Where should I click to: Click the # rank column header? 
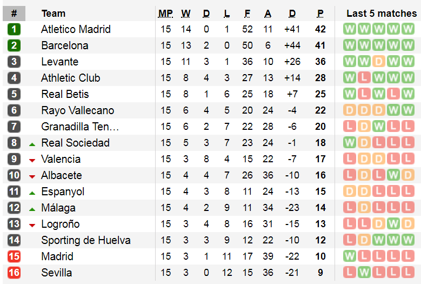(14, 14)
